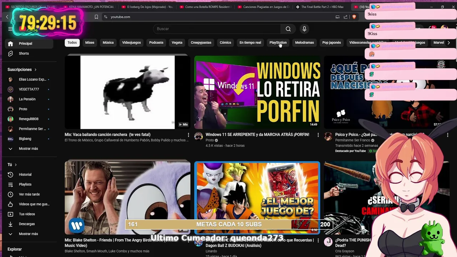
Task: Click the cast screen icon in address bar
Action: tap(337, 17)
